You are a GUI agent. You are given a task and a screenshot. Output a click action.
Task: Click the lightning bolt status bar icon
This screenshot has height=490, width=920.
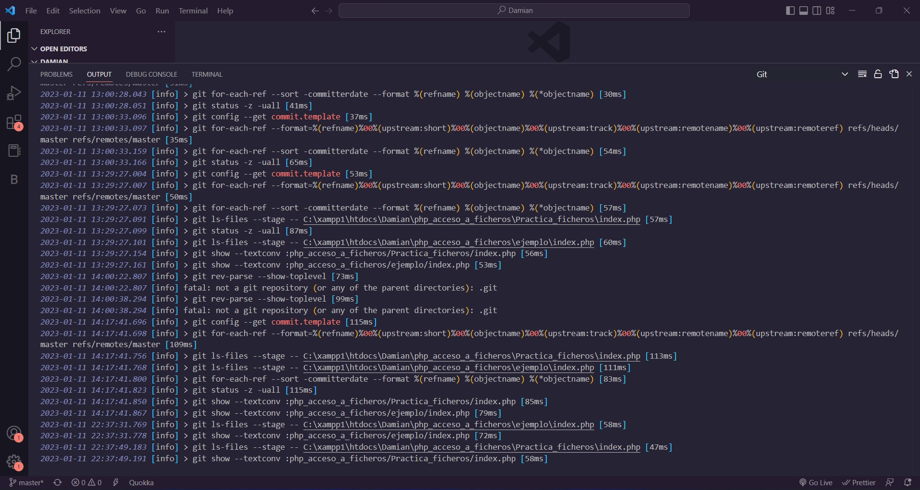point(116,483)
